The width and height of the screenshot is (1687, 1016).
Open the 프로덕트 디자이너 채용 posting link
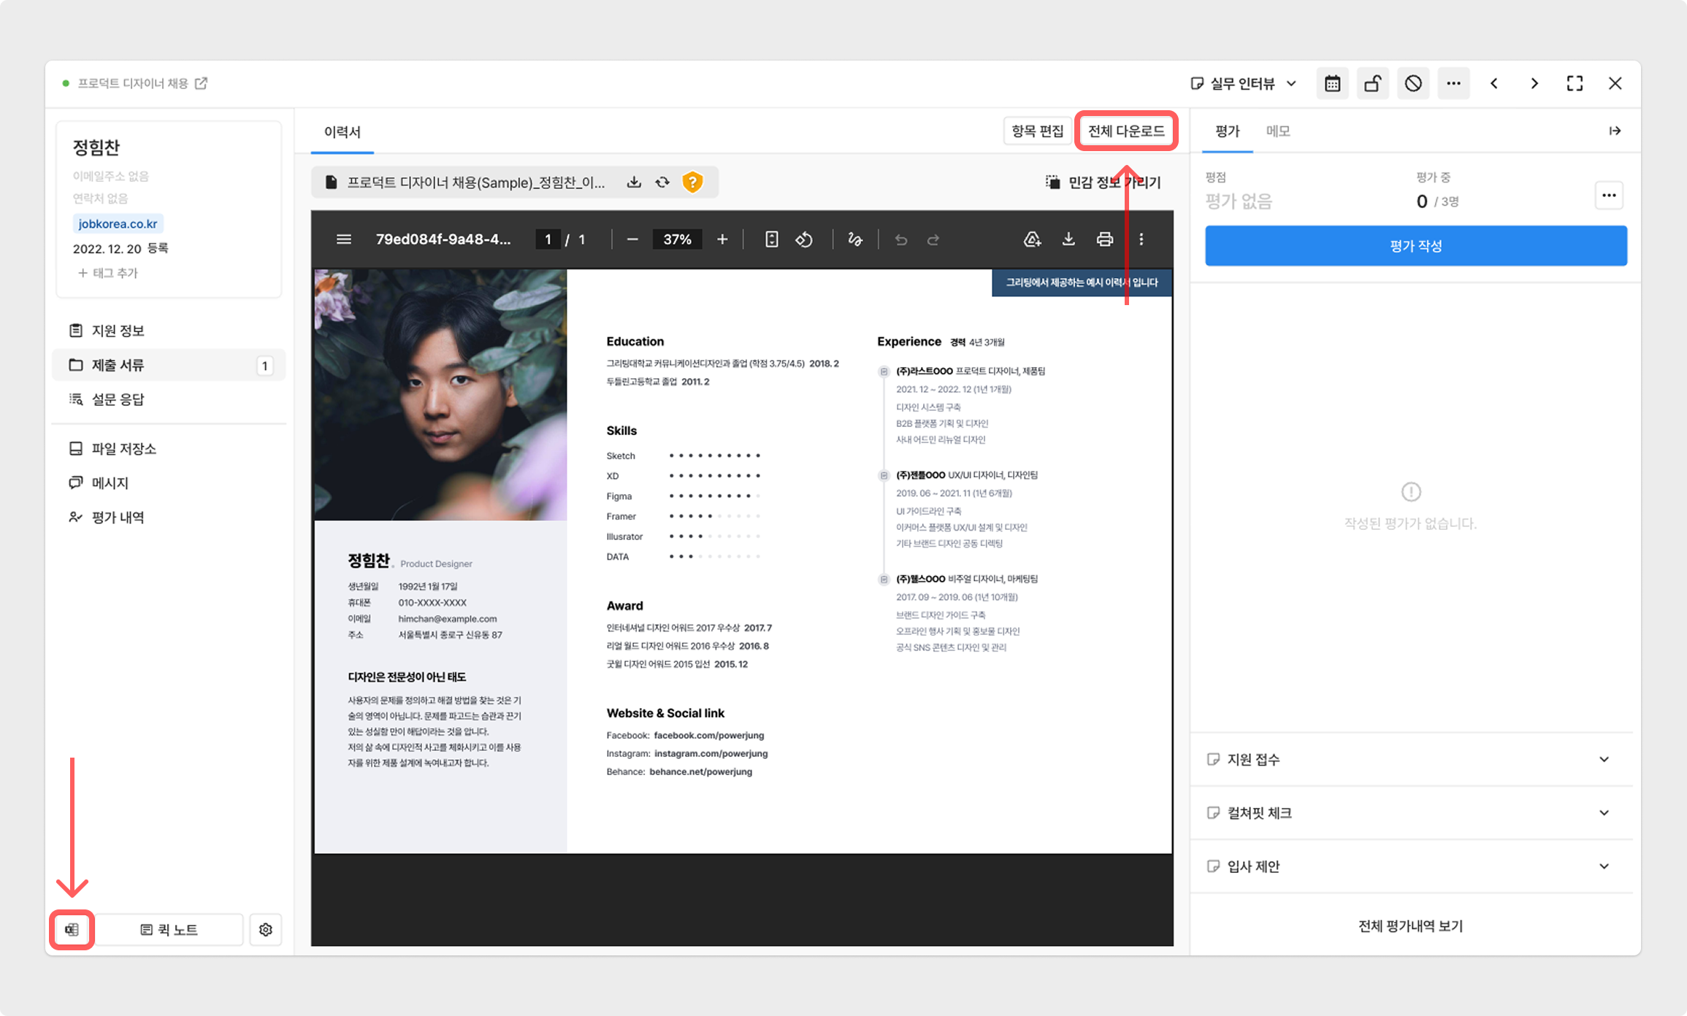(x=142, y=83)
